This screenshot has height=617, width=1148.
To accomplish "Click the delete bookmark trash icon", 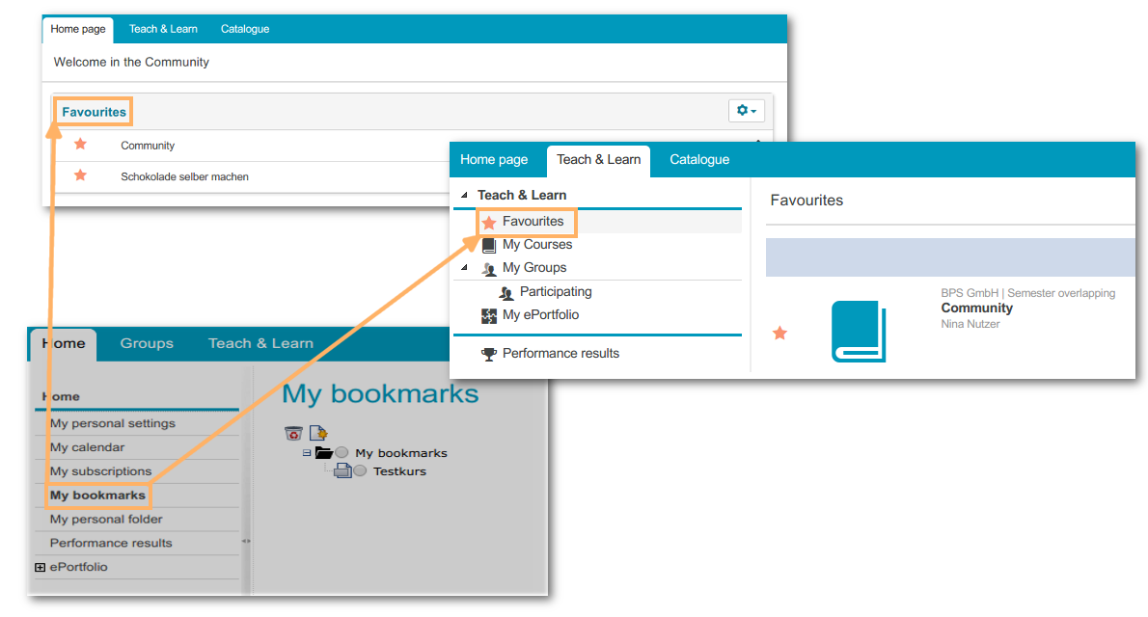I will click(293, 434).
